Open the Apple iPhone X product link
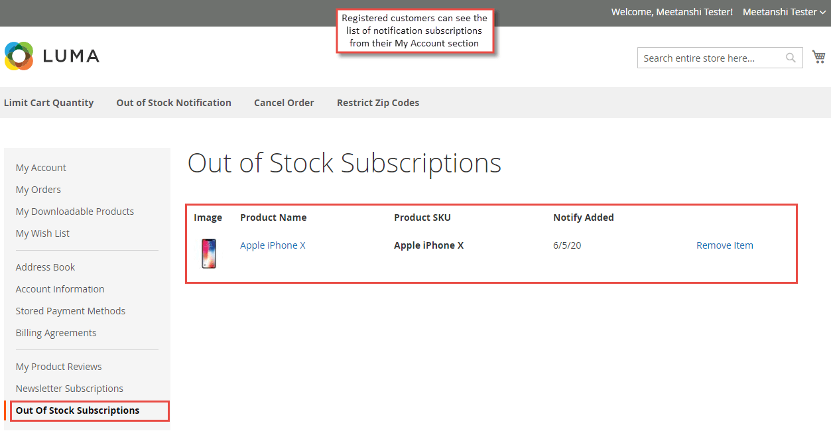 (273, 245)
